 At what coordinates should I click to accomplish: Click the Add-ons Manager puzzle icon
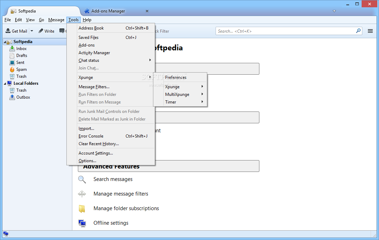coord(87,11)
